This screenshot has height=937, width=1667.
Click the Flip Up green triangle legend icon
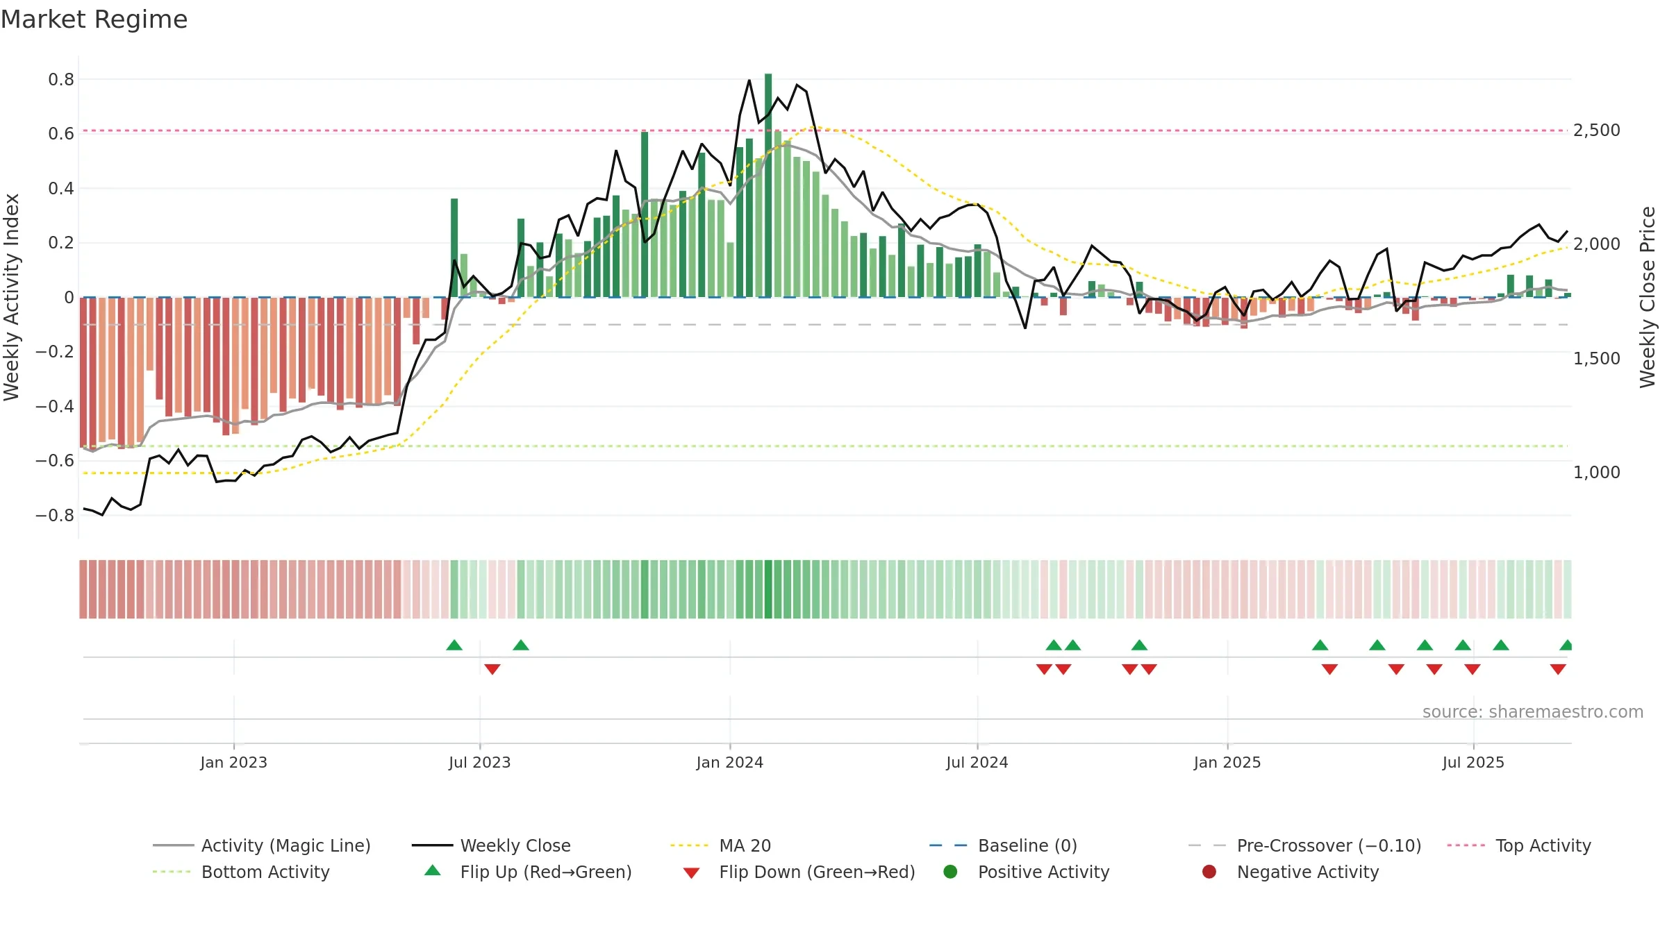click(433, 870)
